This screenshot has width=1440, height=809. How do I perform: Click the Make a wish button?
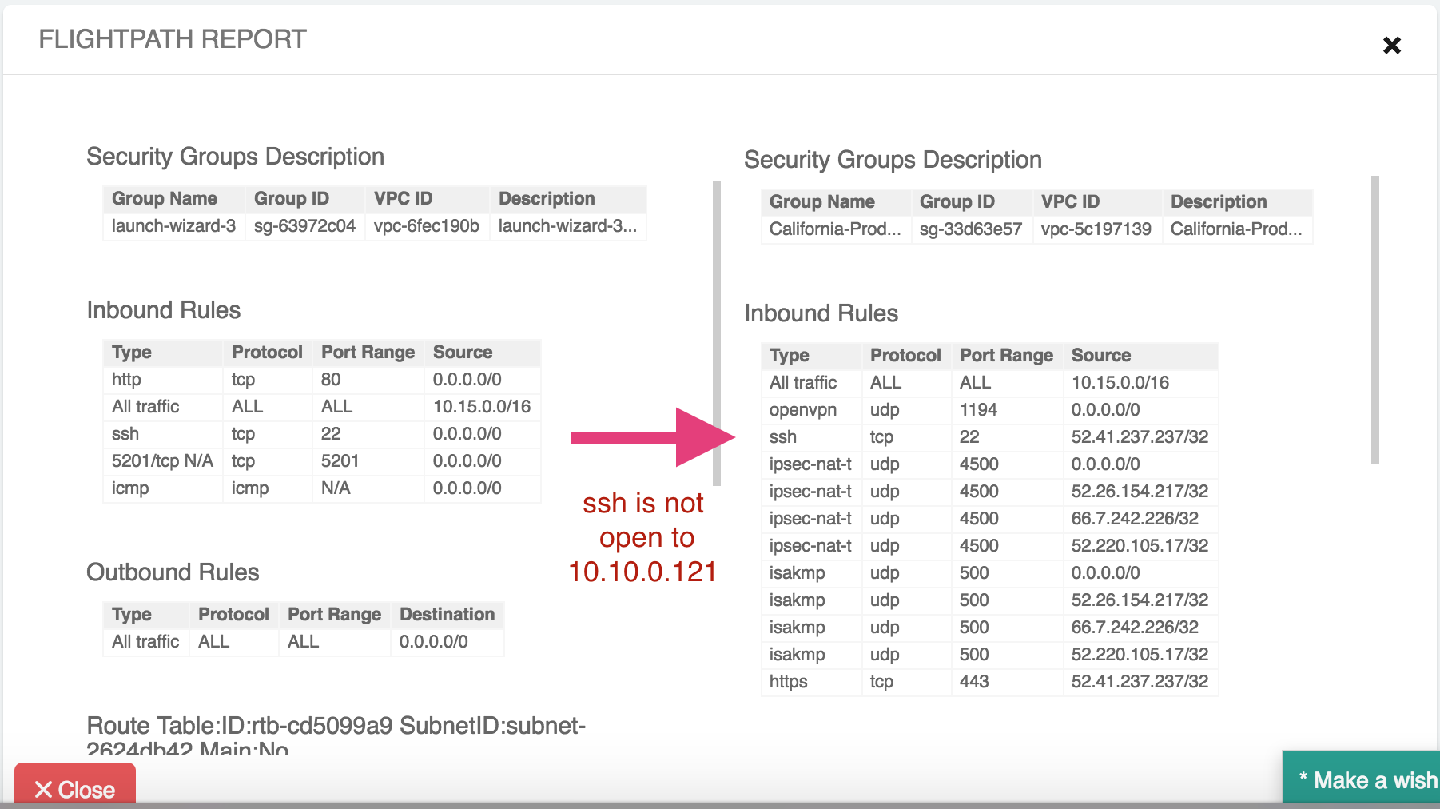pyautogui.click(x=1366, y=779)
